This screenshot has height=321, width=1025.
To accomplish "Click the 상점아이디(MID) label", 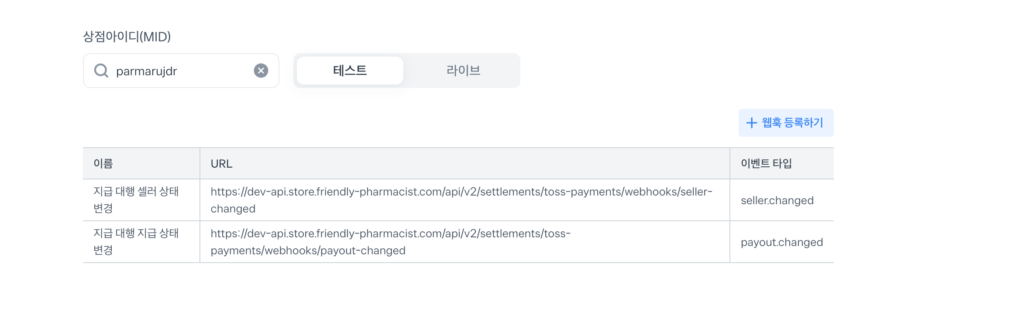I will [x=127, y=37].
